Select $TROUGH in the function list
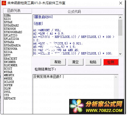This screenshot has width=127, height=115. point(10,29)
